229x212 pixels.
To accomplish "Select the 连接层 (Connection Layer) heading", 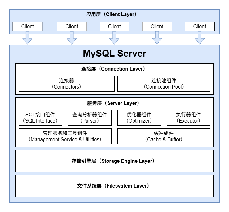I will pos(113,69).
